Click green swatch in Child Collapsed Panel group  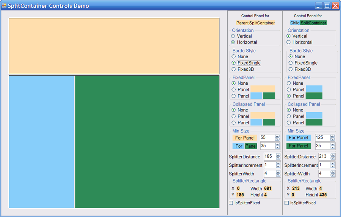pos(314,122)
